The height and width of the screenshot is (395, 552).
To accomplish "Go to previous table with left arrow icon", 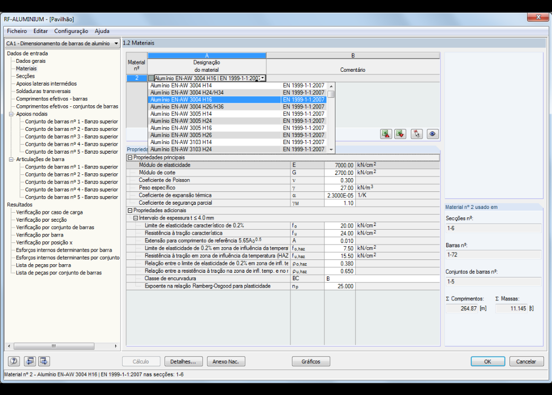I will coord(30,361).
